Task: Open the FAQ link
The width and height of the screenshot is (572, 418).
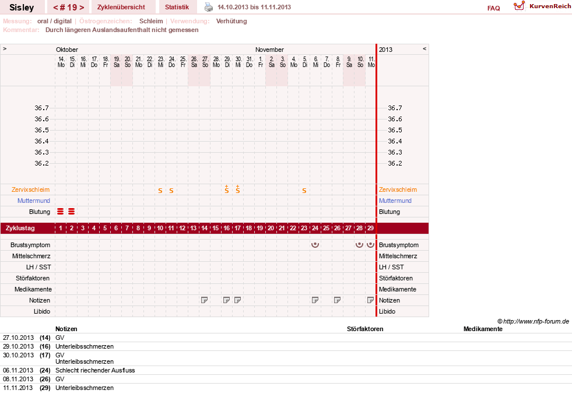Action: point(493,8)
